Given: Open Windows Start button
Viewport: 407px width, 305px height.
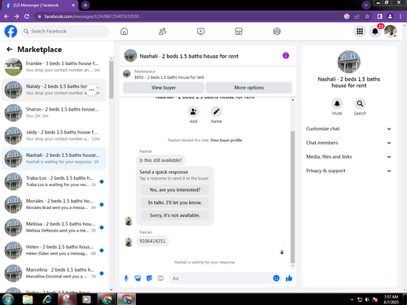Looking at the screenshot, I should [x=7, y=299].
